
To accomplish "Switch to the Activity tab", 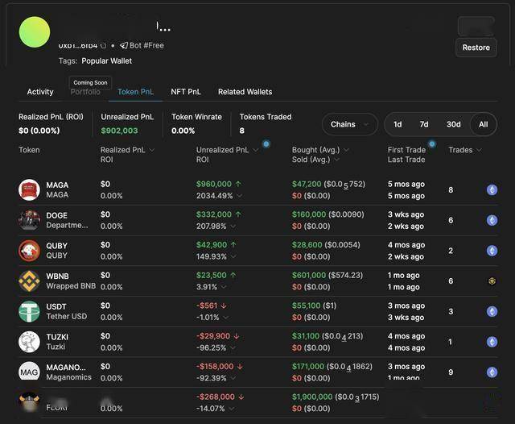I will pyautogui.click(x=40, y=92).
